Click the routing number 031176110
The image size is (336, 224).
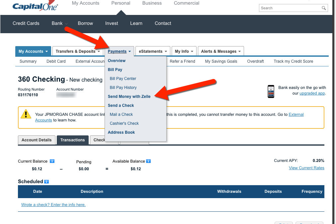tap(28, 95)
